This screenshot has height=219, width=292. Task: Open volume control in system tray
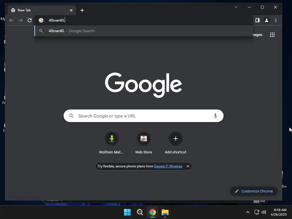coord(264,212)
